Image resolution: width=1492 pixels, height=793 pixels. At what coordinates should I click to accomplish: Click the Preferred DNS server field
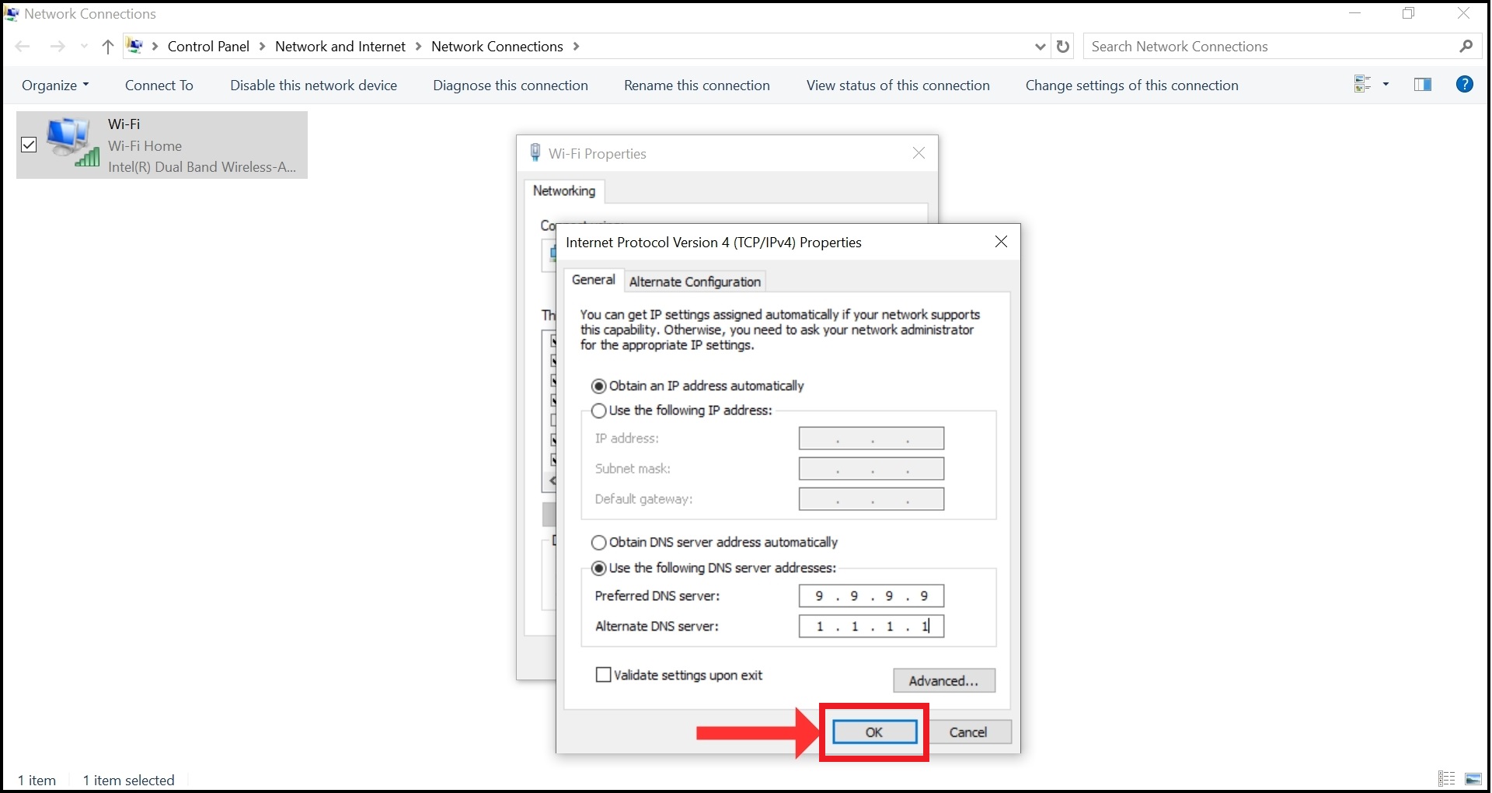pos(871,596)
